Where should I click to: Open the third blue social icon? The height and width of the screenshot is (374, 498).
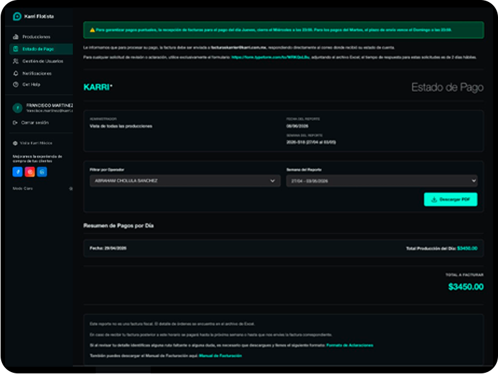click(42, 172)
